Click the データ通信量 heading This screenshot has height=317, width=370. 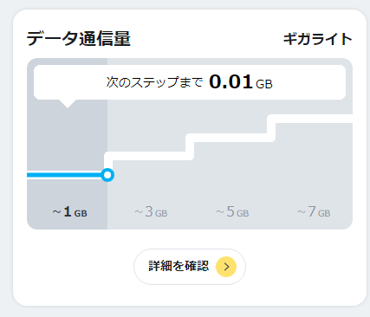79,39
